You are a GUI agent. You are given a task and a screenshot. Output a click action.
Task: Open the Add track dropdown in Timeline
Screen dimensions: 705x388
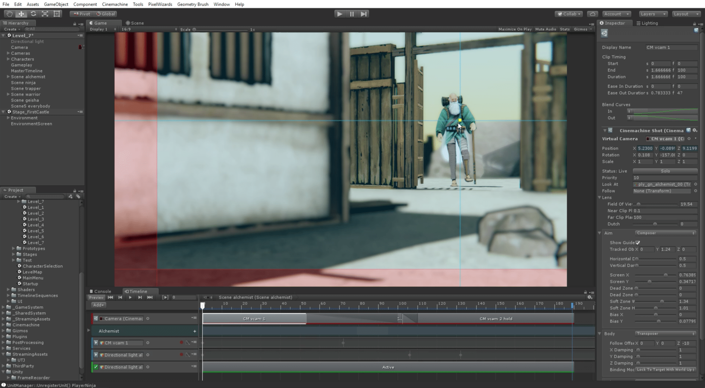click(98, 305)
